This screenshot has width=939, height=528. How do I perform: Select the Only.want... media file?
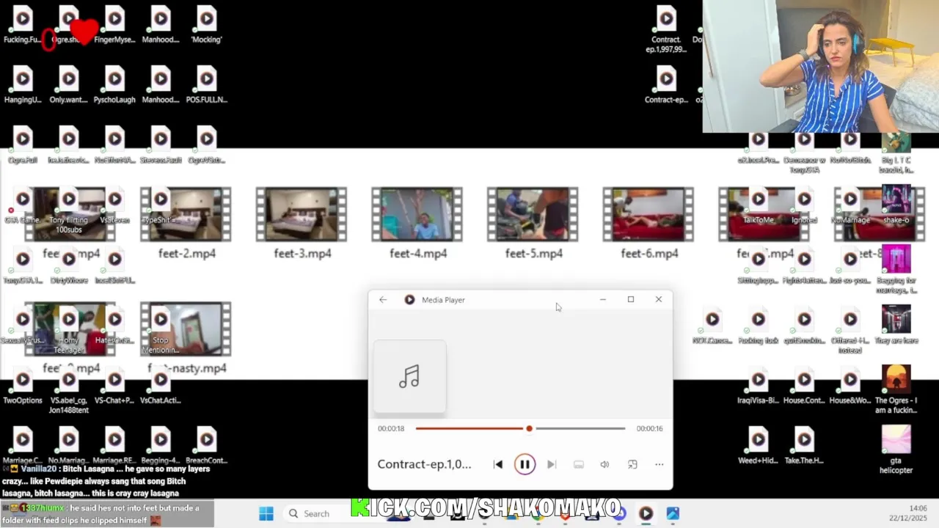click(68, 86)
